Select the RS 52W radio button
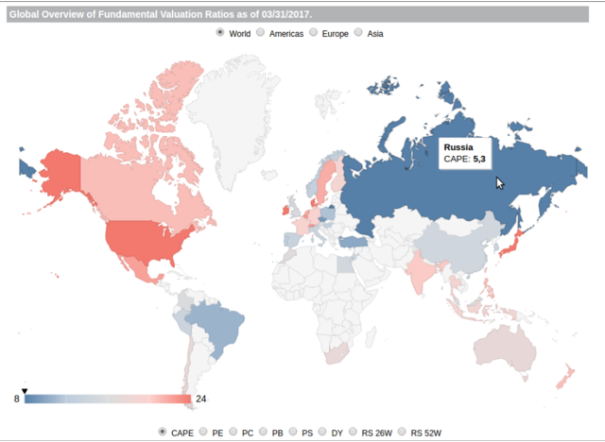Screen dimensions: 605x442 coord(402,432)
